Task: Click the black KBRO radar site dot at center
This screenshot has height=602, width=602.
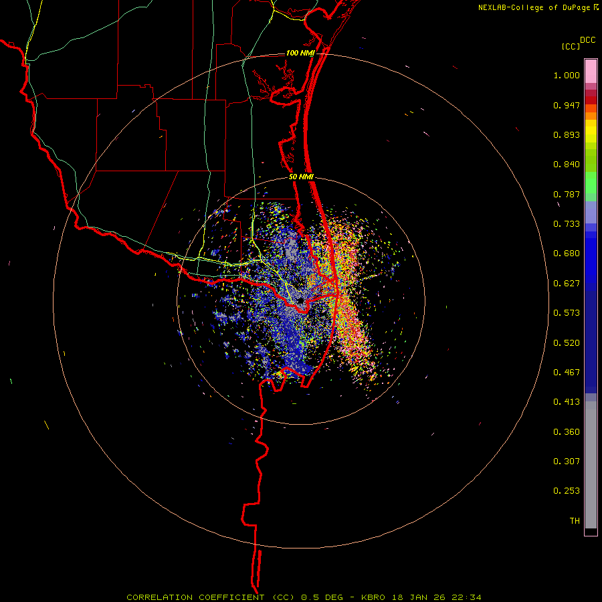Action: point(301,300)
